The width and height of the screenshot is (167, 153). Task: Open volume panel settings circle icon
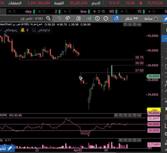135,140
